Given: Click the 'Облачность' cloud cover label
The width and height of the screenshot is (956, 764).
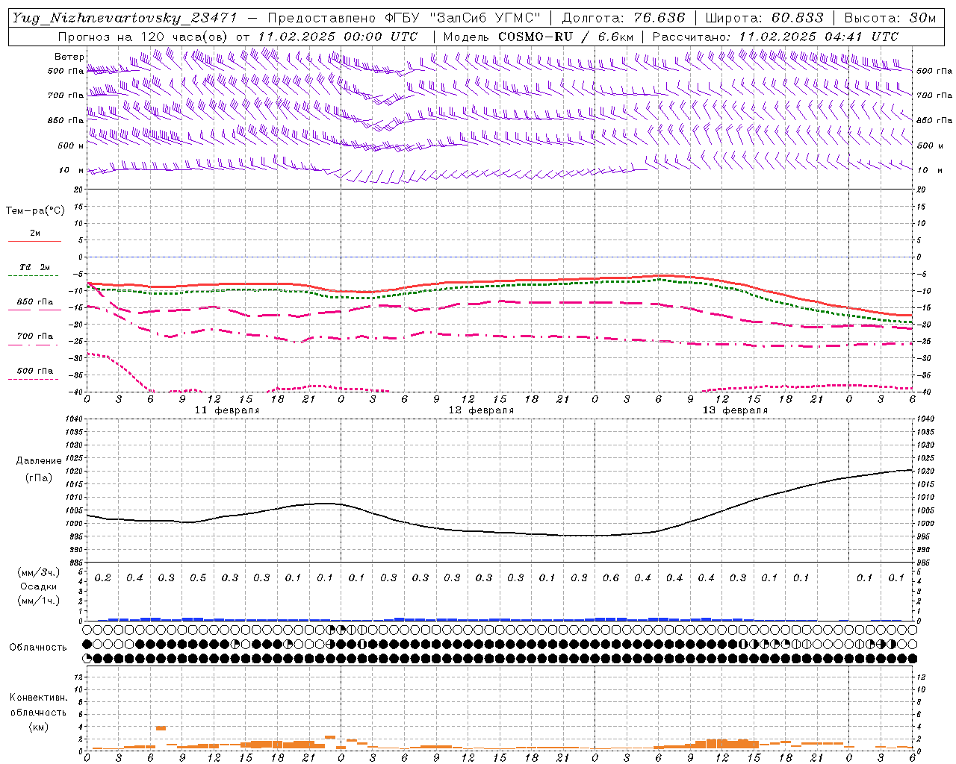Looking at the screenshot, I should [x=38, y=647].
